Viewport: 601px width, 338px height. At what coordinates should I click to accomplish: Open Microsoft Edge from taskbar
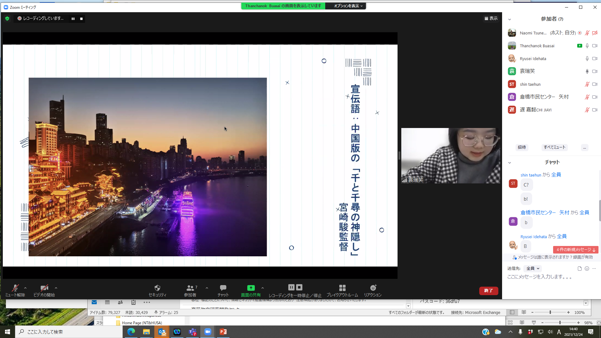pyautogui.click(x=131, y=332)
